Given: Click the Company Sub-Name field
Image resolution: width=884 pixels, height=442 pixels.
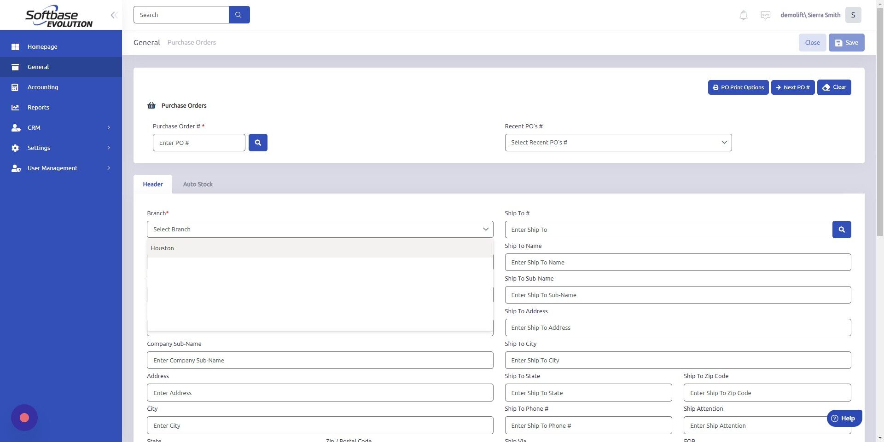Looking at the screenshot, I should click(x=320, y=360).
